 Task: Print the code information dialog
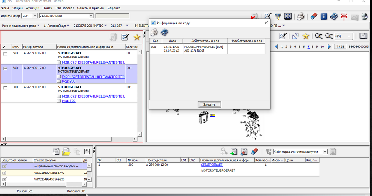154,32
